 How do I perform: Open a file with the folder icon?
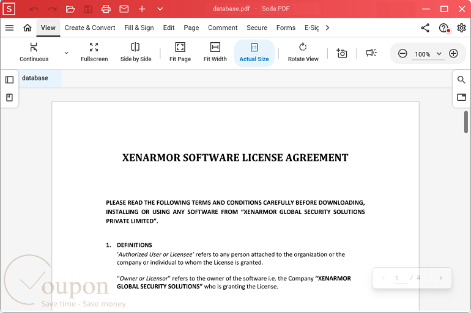click(70, 9)
